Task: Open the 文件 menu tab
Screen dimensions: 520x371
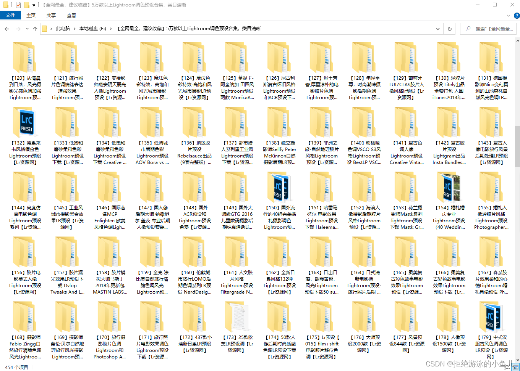Action: coord(10,15)
